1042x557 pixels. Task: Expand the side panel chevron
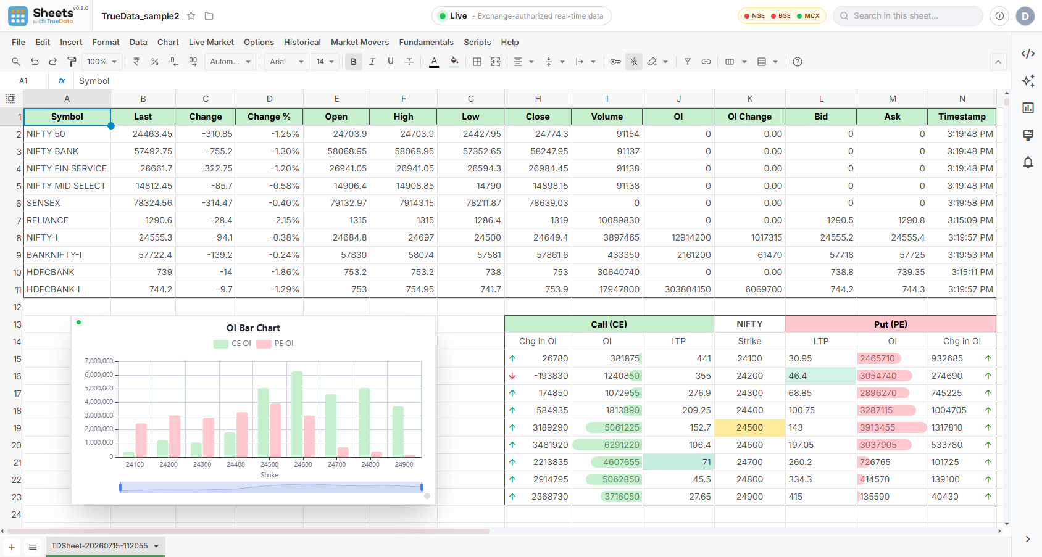coord(1028,539)
